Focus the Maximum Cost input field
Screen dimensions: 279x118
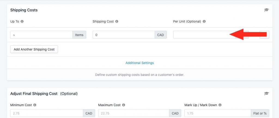(x=134, y=113)
